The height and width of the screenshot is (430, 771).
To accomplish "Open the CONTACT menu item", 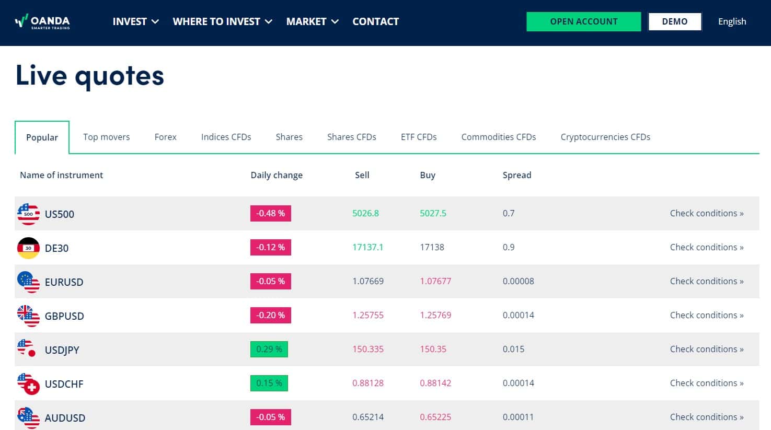I will click(x=375, y=21).
